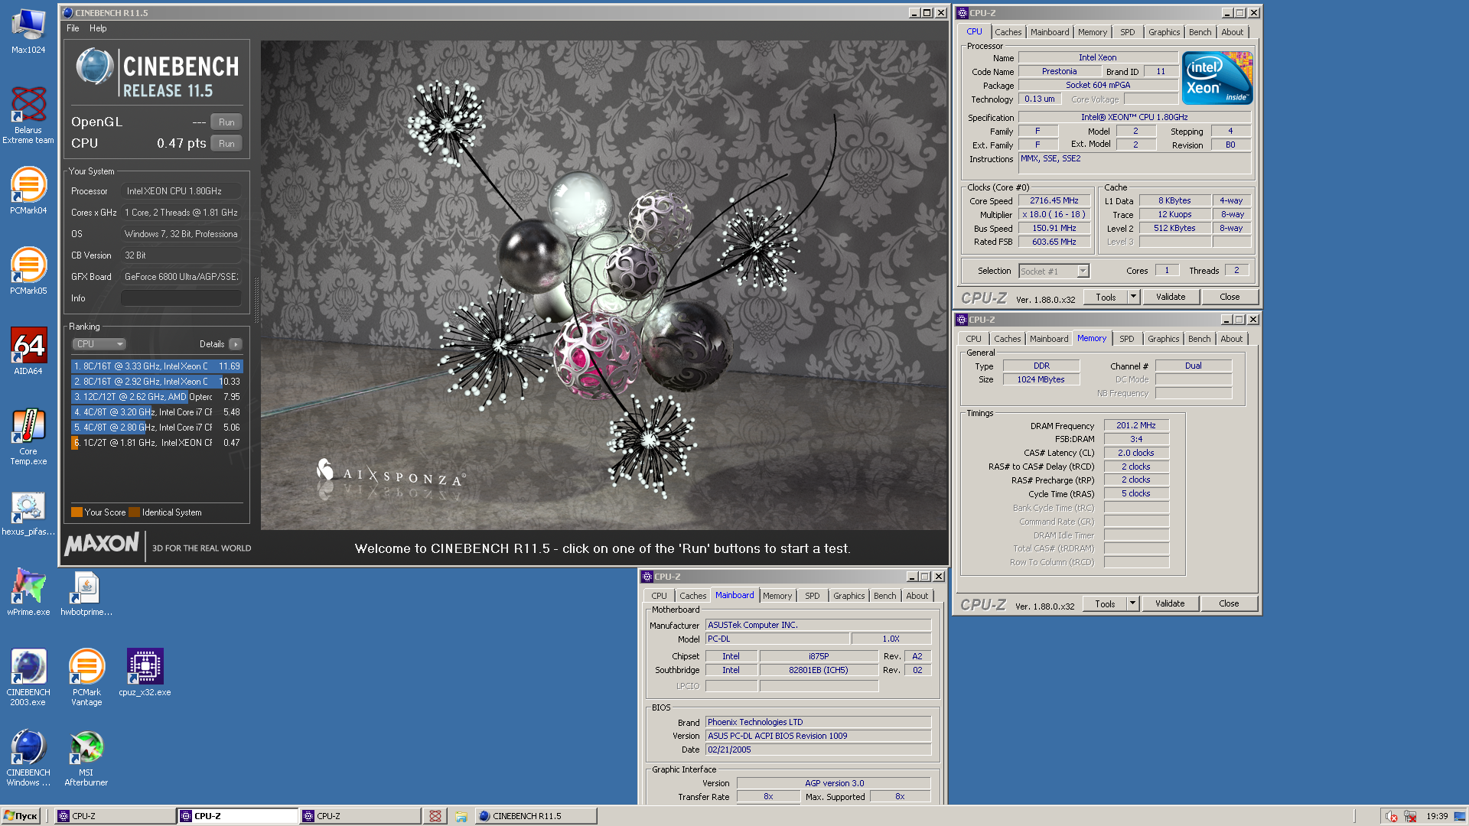Switch to Caches tab in top CPU-Z window
This screenshot has height=826, width=1469.
click(1008, 32)
